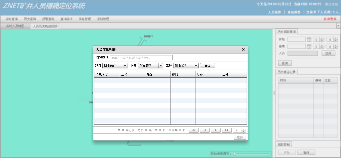Screen dimensions: 341x158
Task: Click the 退出系统 link
Action: point(331,4)
